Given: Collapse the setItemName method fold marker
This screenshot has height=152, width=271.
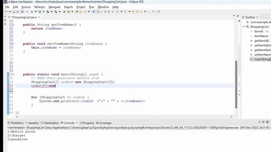Looking at the screenshot, I should 14,44.
